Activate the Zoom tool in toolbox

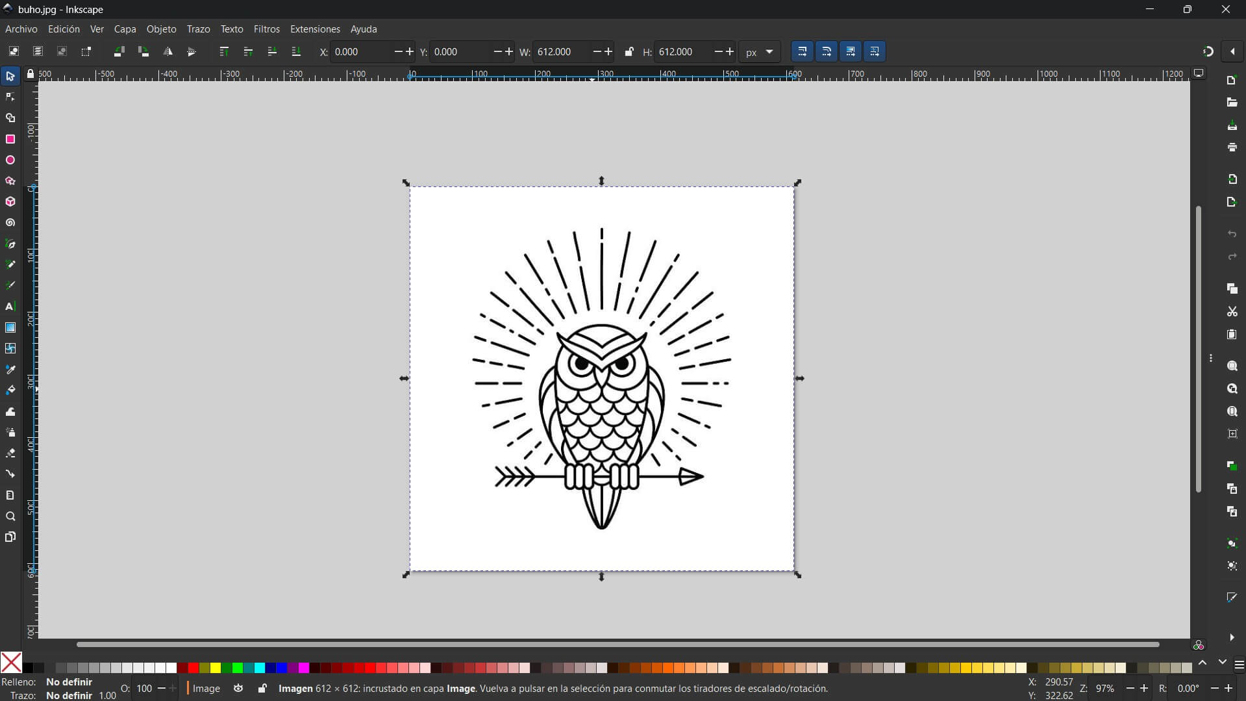click(10, 516)
